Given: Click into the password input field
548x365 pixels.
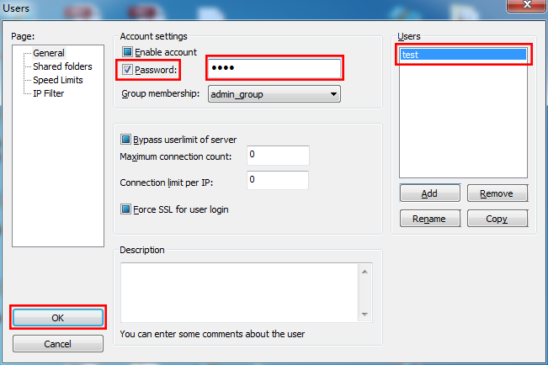Looking at the screenshot, I should coord(274,68).
